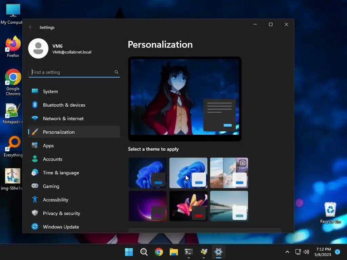Viewport: 347px width, 260px height.
Task: Select the Everything search desktop shortcut
Action: tap(13, 146)
